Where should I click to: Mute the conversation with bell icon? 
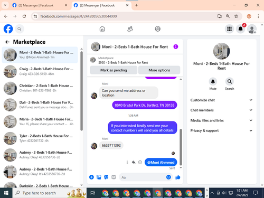click(213, 81)
